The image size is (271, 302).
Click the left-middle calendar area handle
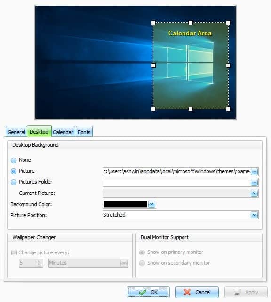pos(153,66)
